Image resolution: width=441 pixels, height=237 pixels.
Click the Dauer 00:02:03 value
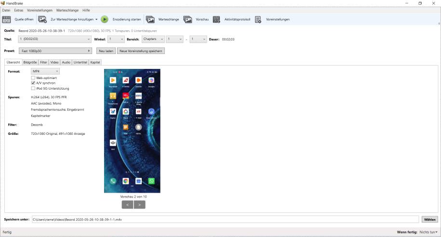click(228, 39)
